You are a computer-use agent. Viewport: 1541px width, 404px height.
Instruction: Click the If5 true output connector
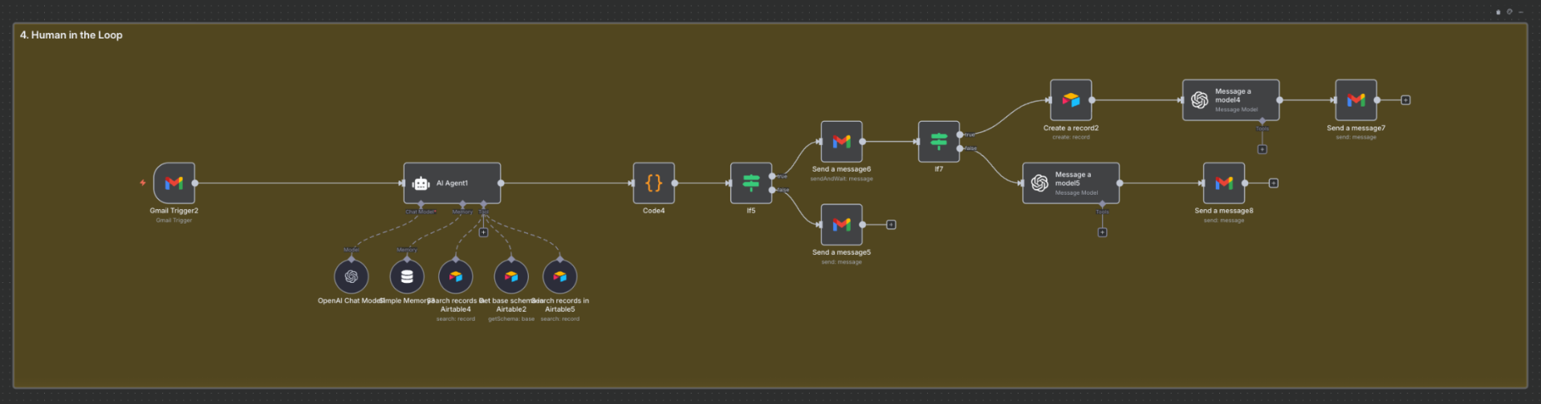tap(772, 176)
